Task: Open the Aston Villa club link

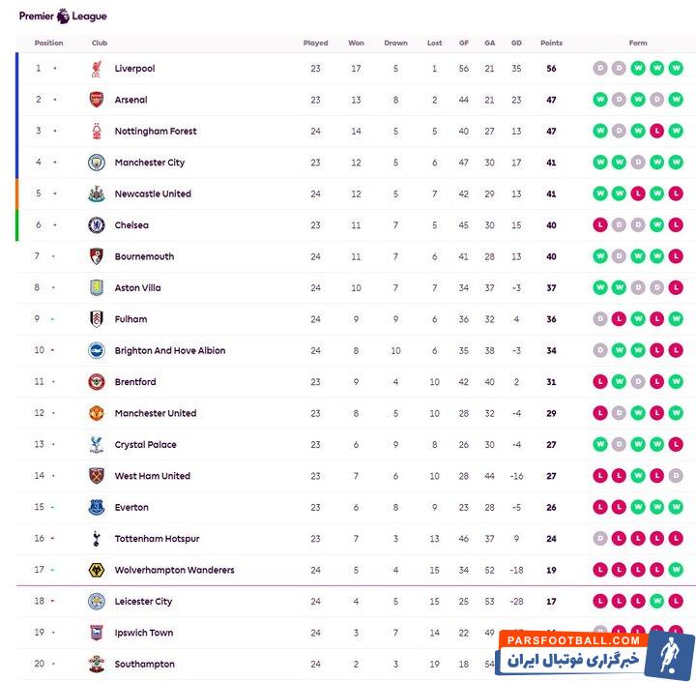Action: tap(137, 288)
